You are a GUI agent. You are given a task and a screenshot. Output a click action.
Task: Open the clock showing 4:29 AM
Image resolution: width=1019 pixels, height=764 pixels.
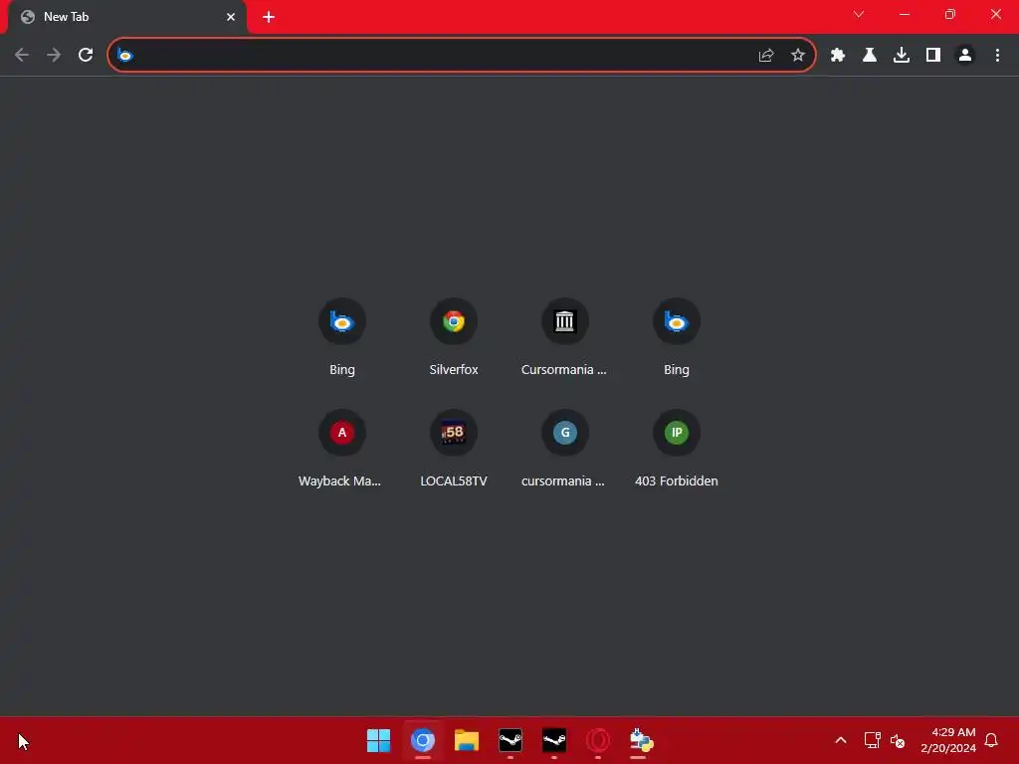point(948,740)
